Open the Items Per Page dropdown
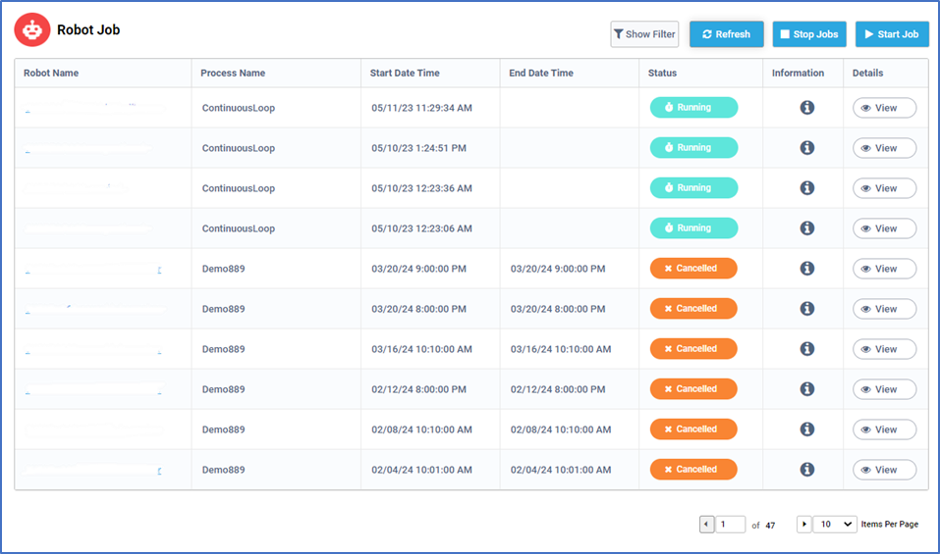 click(836, 525)
